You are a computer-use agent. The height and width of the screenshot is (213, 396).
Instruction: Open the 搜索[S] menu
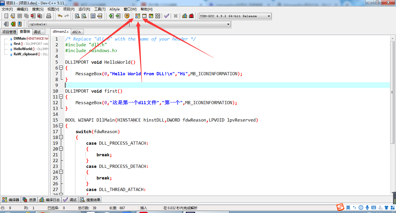pos(38,9)
